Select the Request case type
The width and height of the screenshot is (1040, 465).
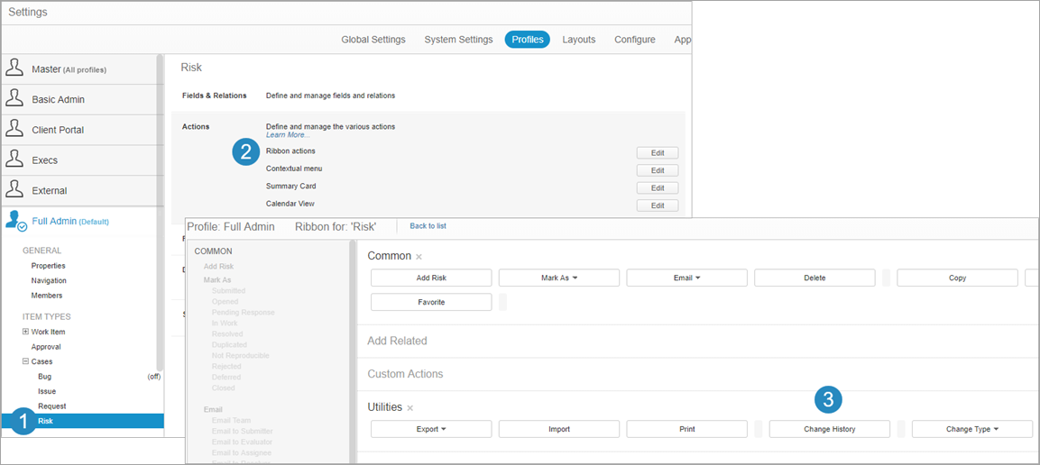click(51, 406)
